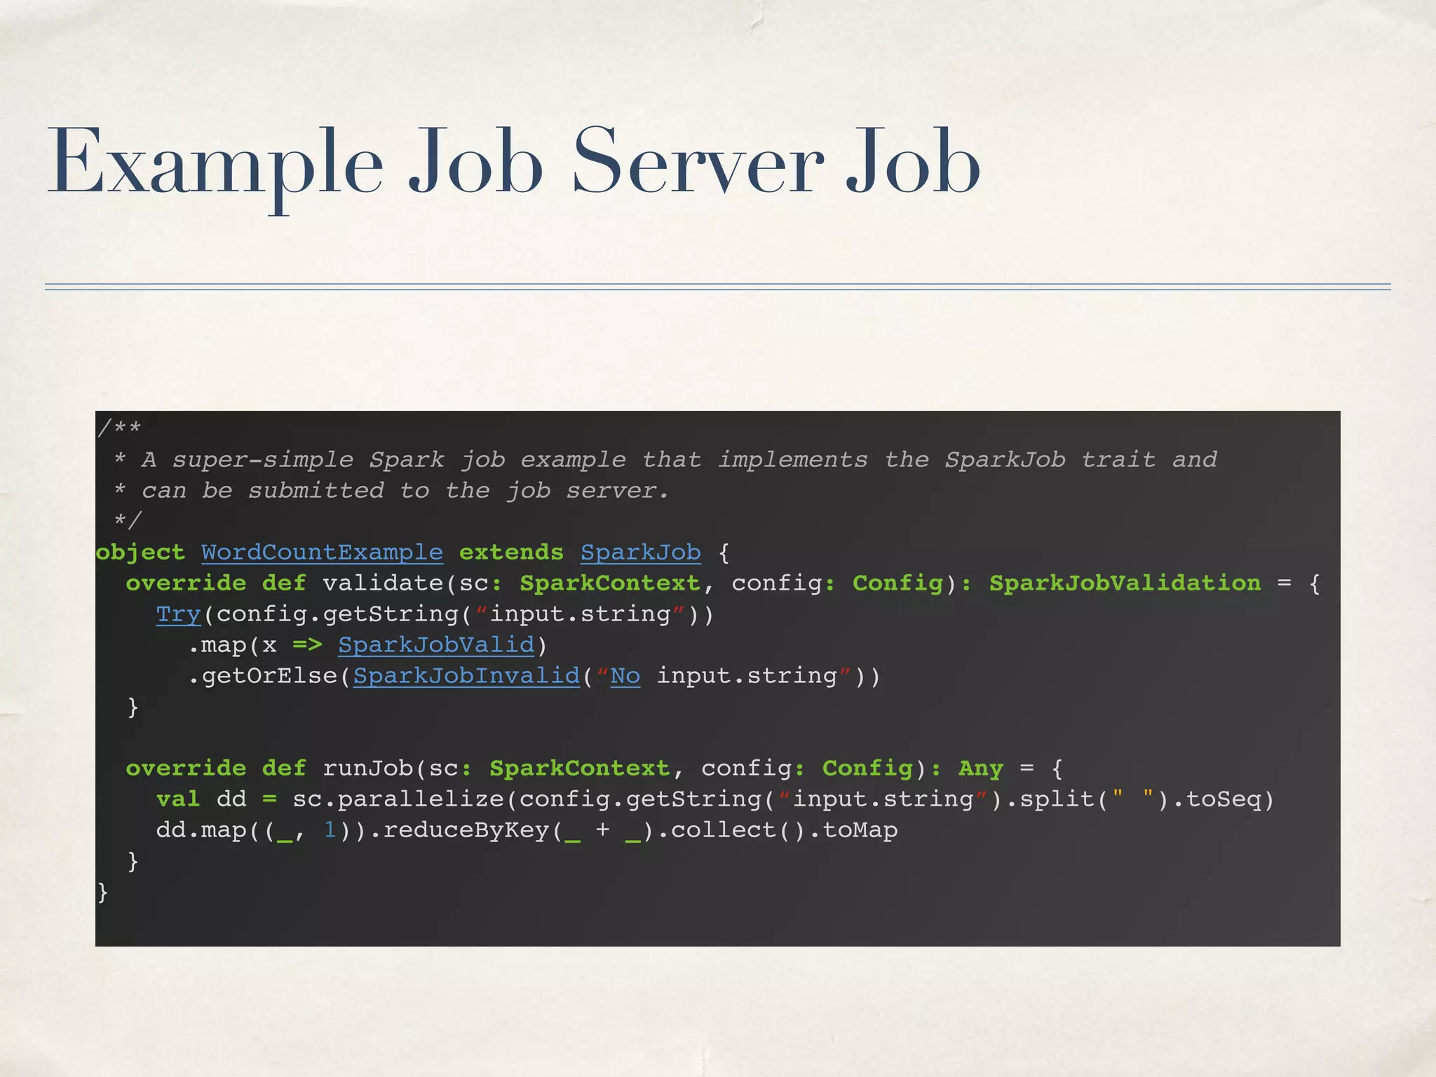This screenshot has width=1436, height=1077.
Task: Click 'reduceByKey' in the last code line
Action: coord(466,830)
